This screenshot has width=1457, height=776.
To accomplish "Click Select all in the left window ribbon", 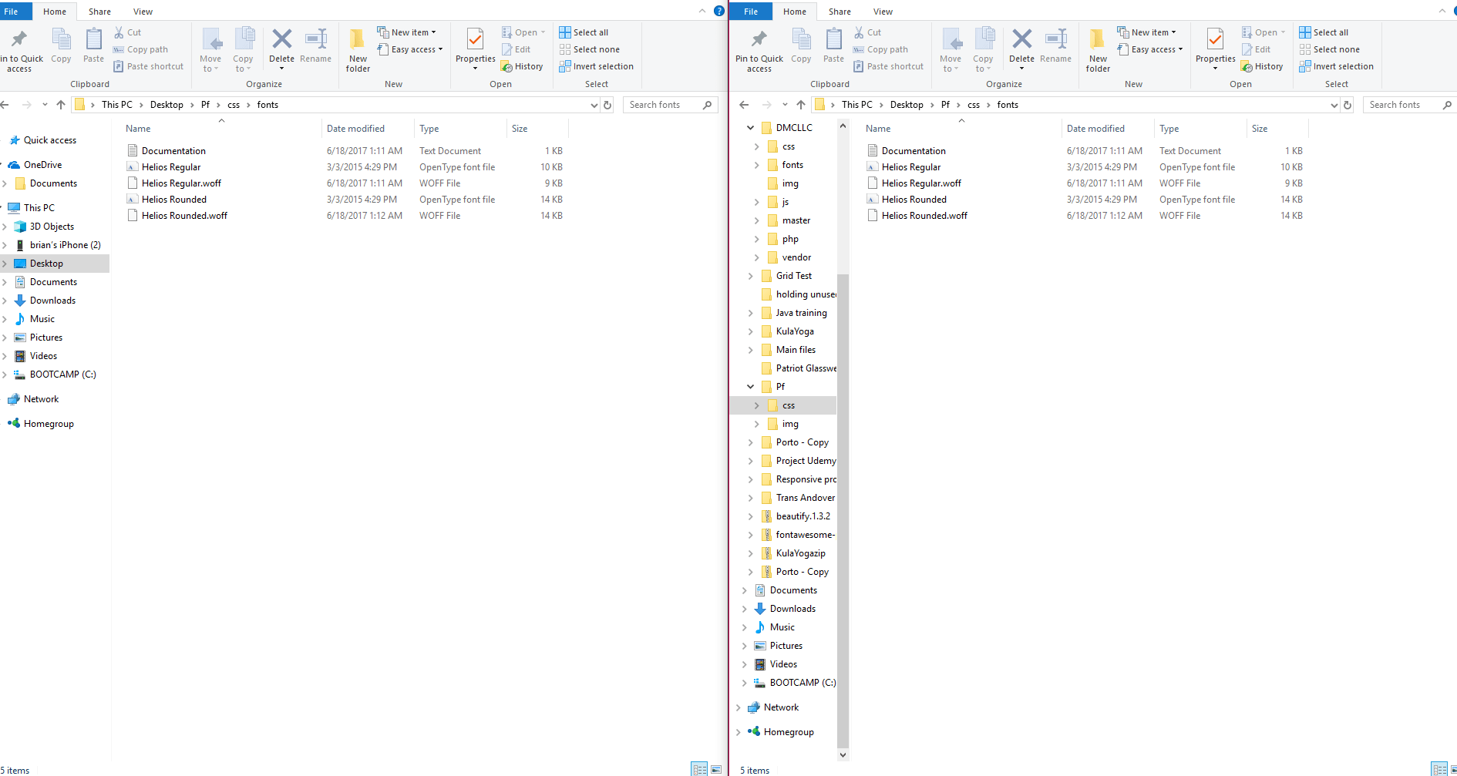I will [584, 32].
